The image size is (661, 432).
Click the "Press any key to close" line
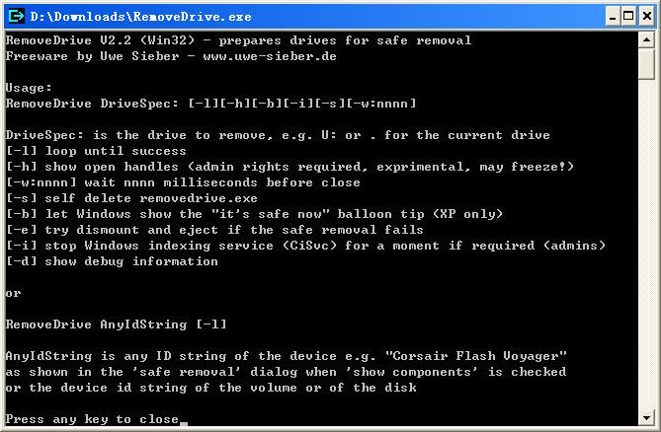(x=92, y=419)
